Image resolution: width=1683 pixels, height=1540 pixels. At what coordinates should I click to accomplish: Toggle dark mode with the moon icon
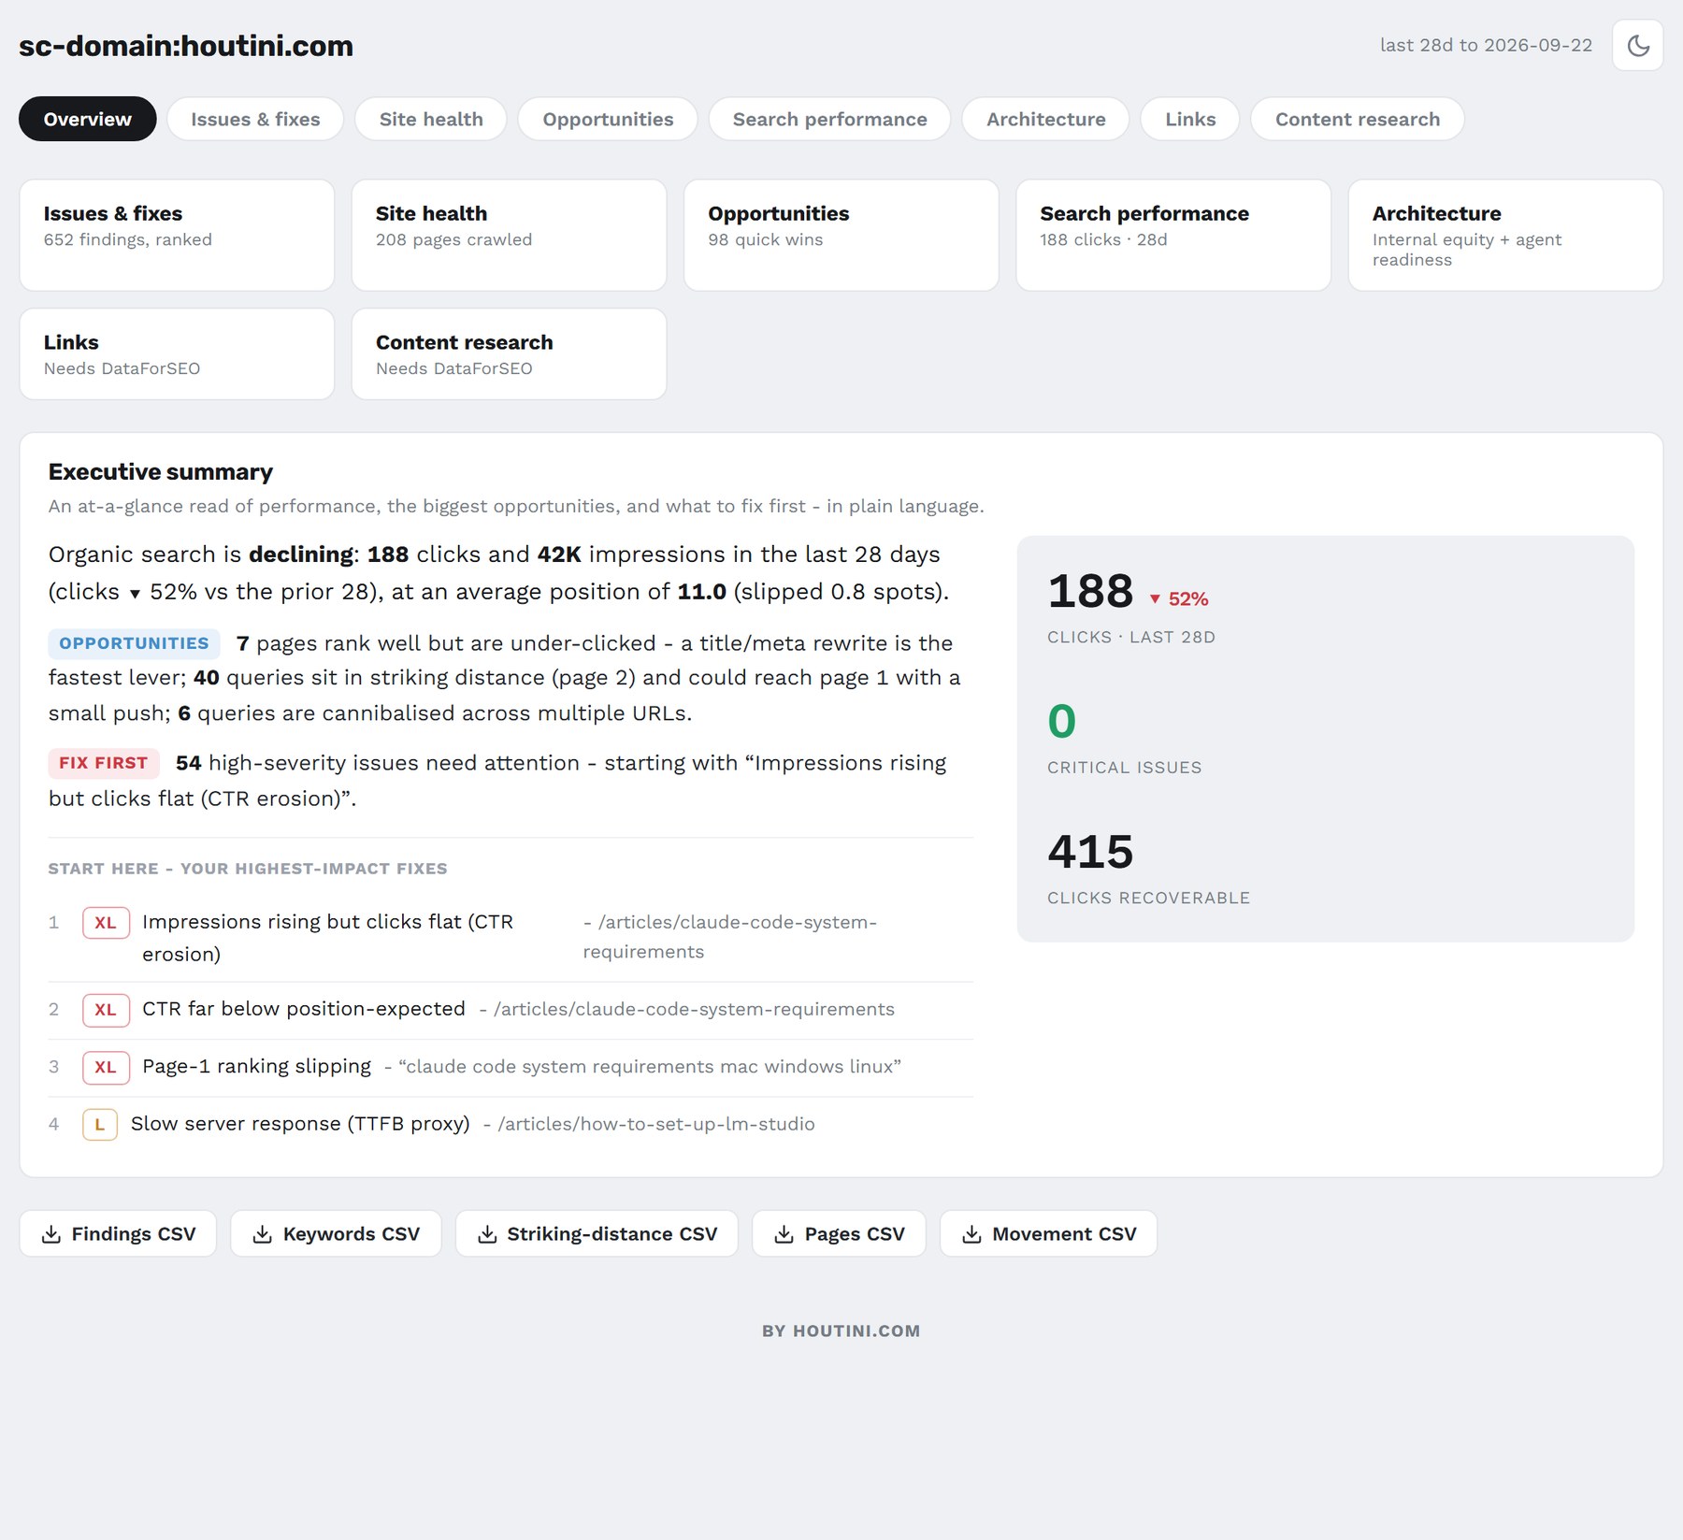1637,45
